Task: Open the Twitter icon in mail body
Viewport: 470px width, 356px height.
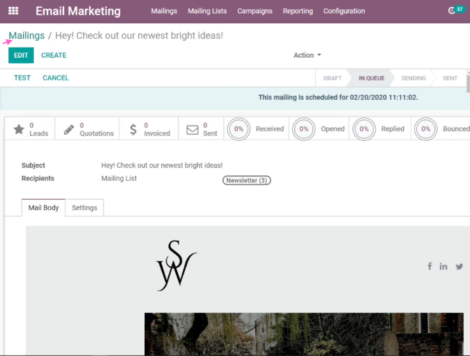Action: coord(459,267)
